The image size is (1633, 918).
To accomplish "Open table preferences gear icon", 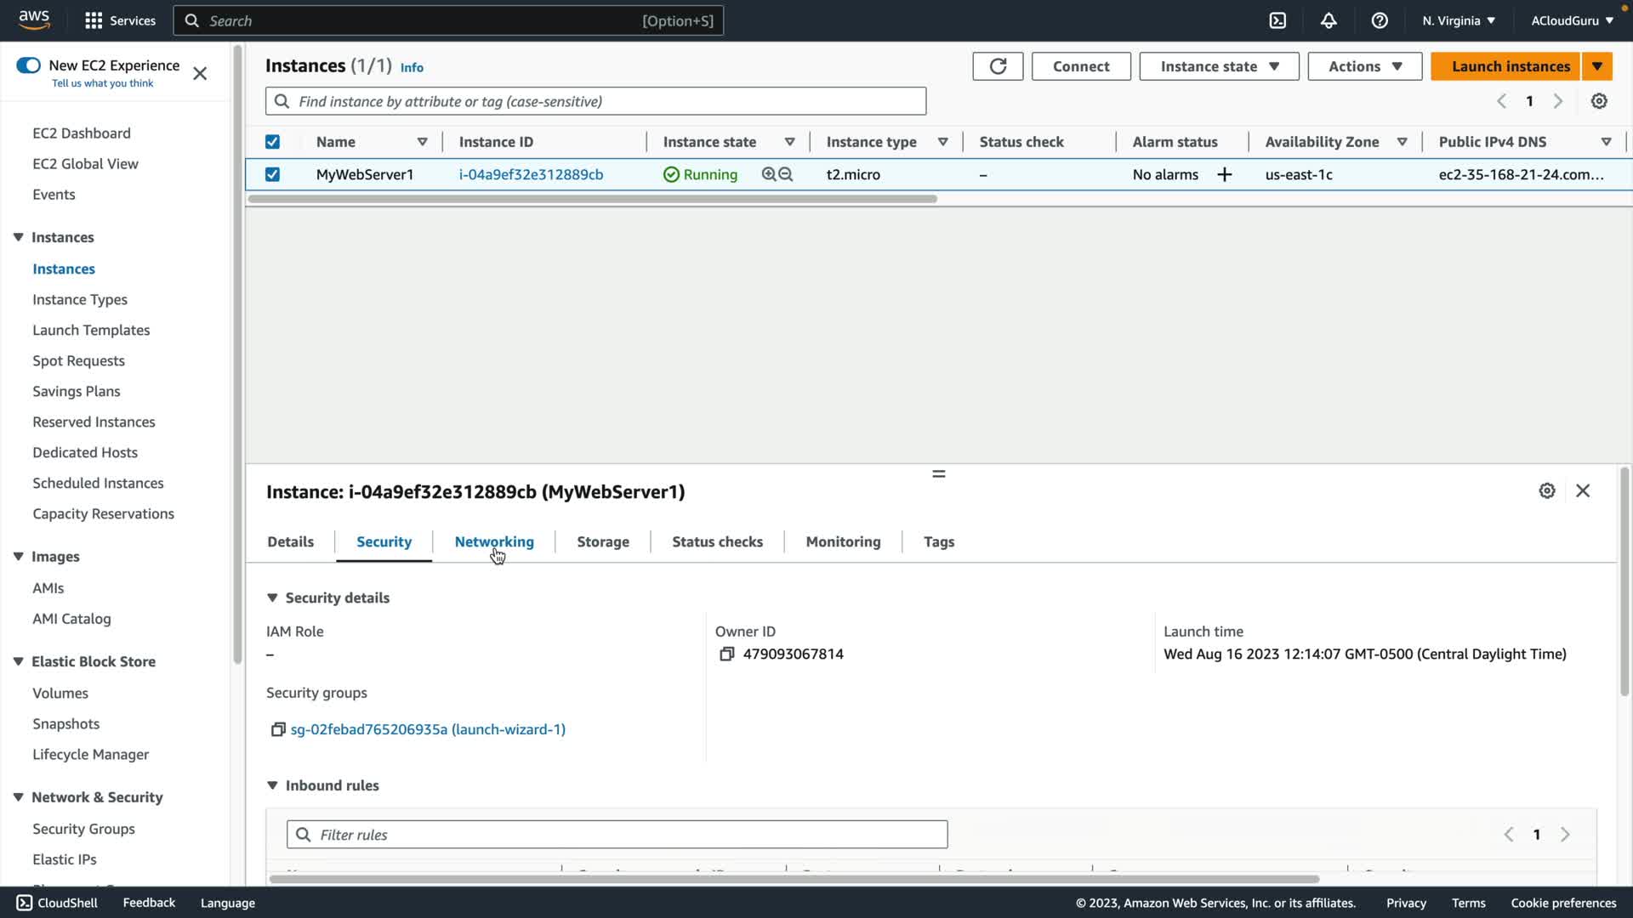I will (1599, 101).
